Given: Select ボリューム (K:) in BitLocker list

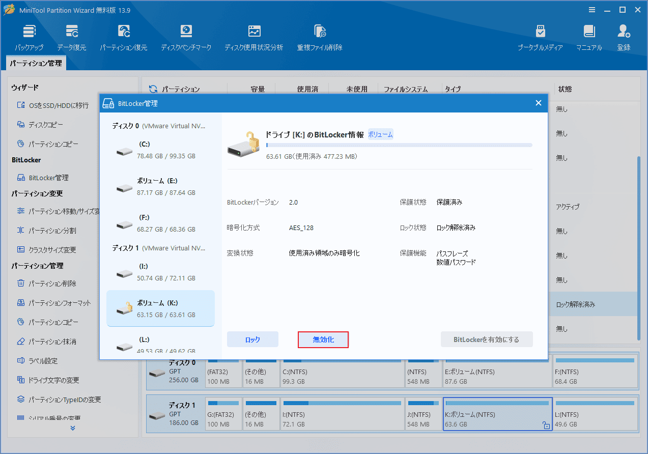Looking at the screenshot, I should [160, 308].
